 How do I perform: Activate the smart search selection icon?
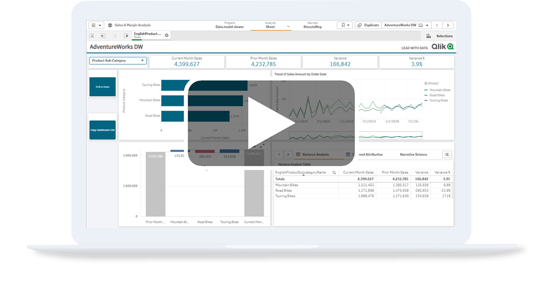click(92, 35)
